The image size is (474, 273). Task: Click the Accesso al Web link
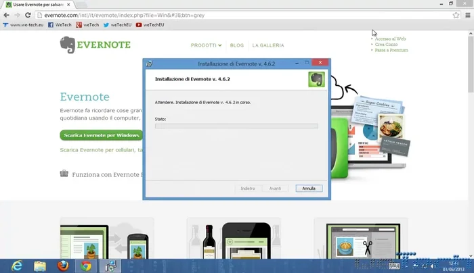coord(390,39)
